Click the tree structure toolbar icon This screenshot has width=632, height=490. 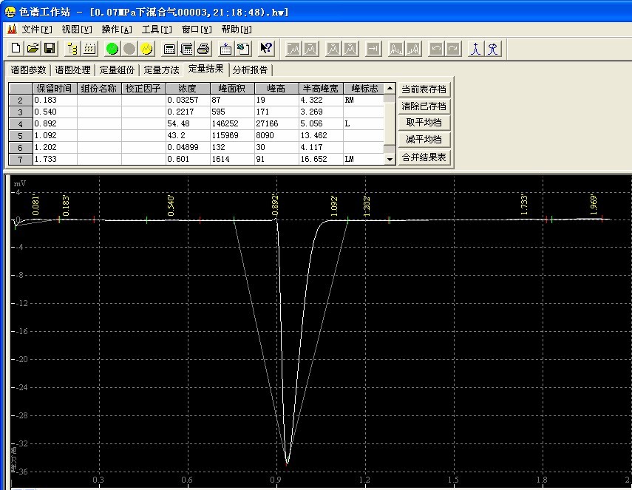tap(72, 49)
